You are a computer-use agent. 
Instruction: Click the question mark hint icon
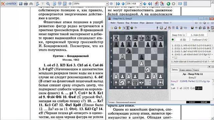click(x=124, y=28)
